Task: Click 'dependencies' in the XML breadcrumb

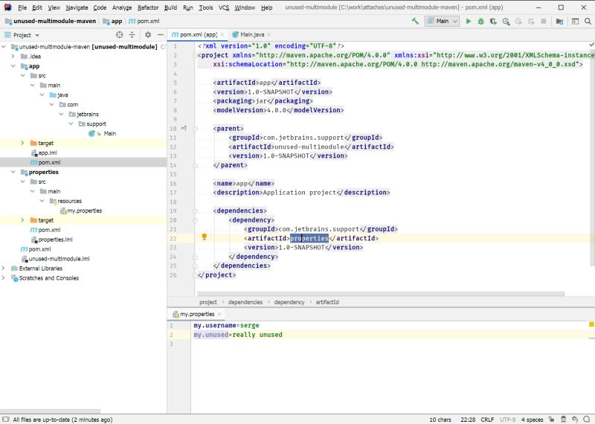Action: [x=245, y=302]
